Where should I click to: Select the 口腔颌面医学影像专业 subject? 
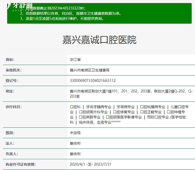pyautogui.click(x=124, y=117)
